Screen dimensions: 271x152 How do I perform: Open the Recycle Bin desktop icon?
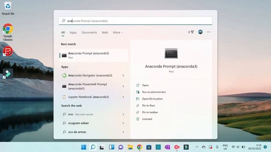[8, 8]
